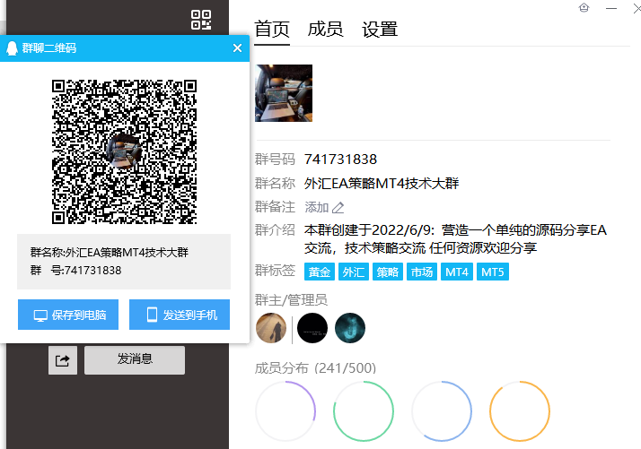Viewport: 641px width, 449px height.
Task: Click the share icon button beside 发消息
Action: point(63,360)
